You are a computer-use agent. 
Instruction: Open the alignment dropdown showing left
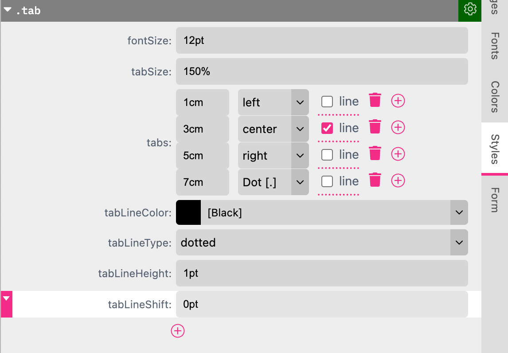tap(300, 102)
